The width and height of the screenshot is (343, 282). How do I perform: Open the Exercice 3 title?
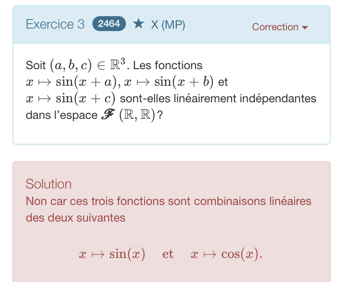pyautogui.click(x=55, y=24)
